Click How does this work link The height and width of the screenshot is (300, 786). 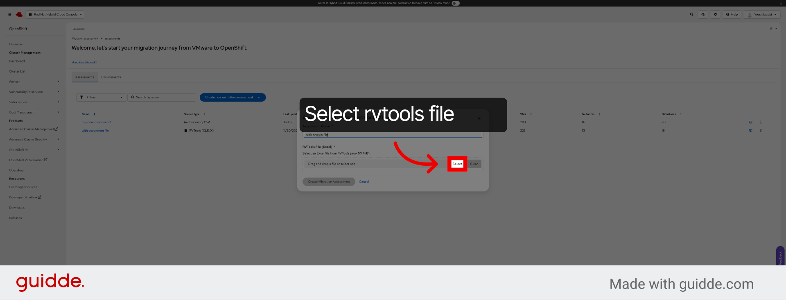pos(84,62)
